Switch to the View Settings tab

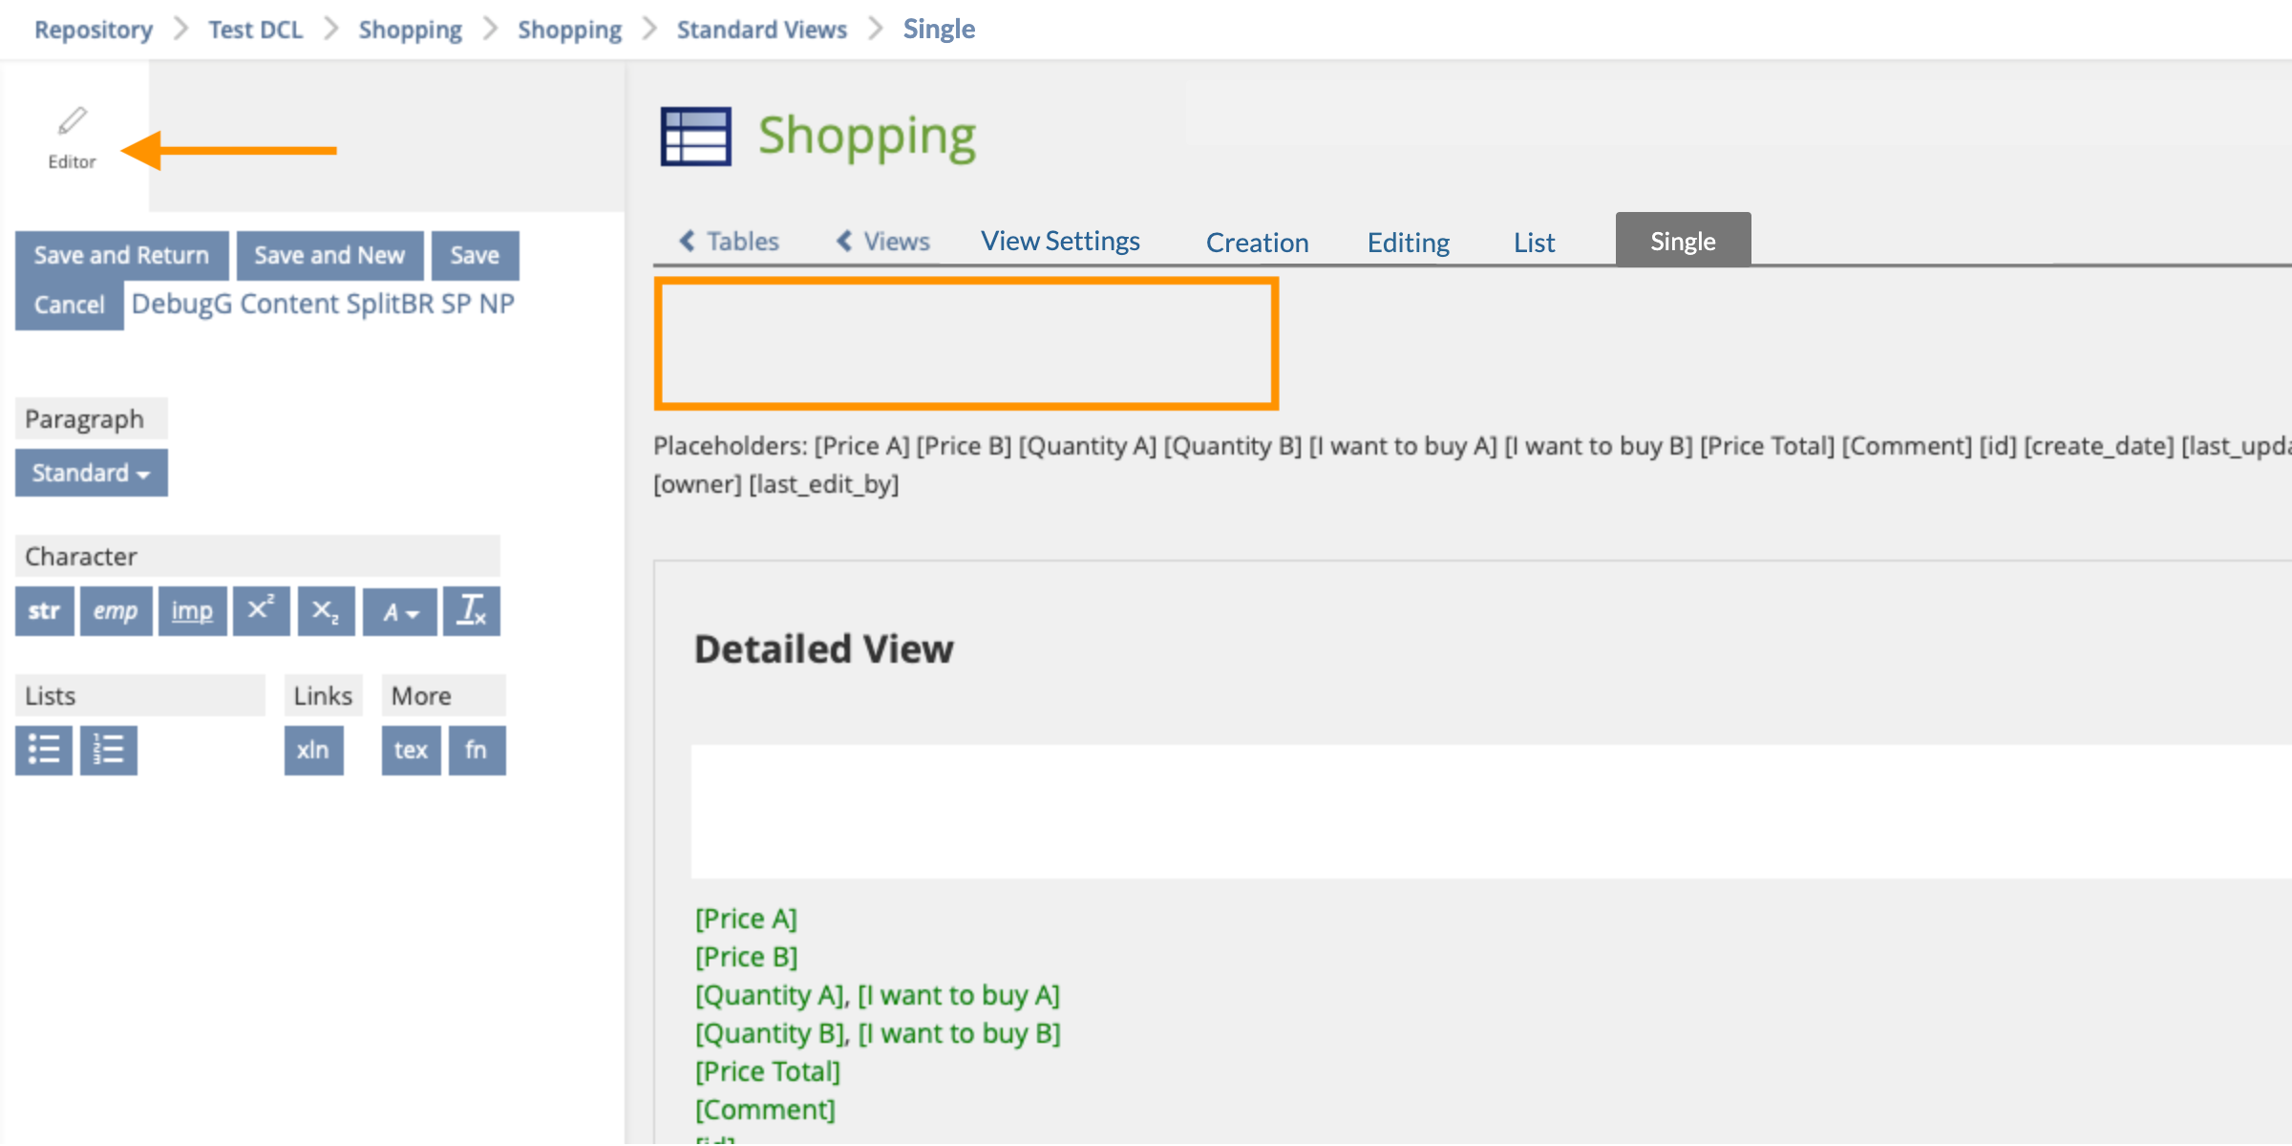[1060, 242]
